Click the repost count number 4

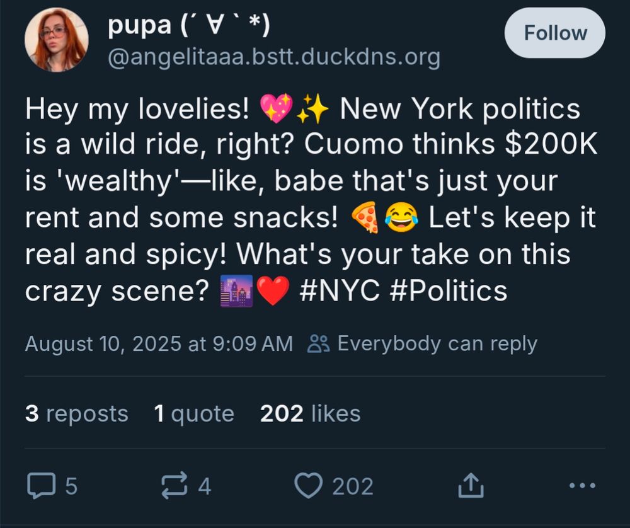coord(205,486)
